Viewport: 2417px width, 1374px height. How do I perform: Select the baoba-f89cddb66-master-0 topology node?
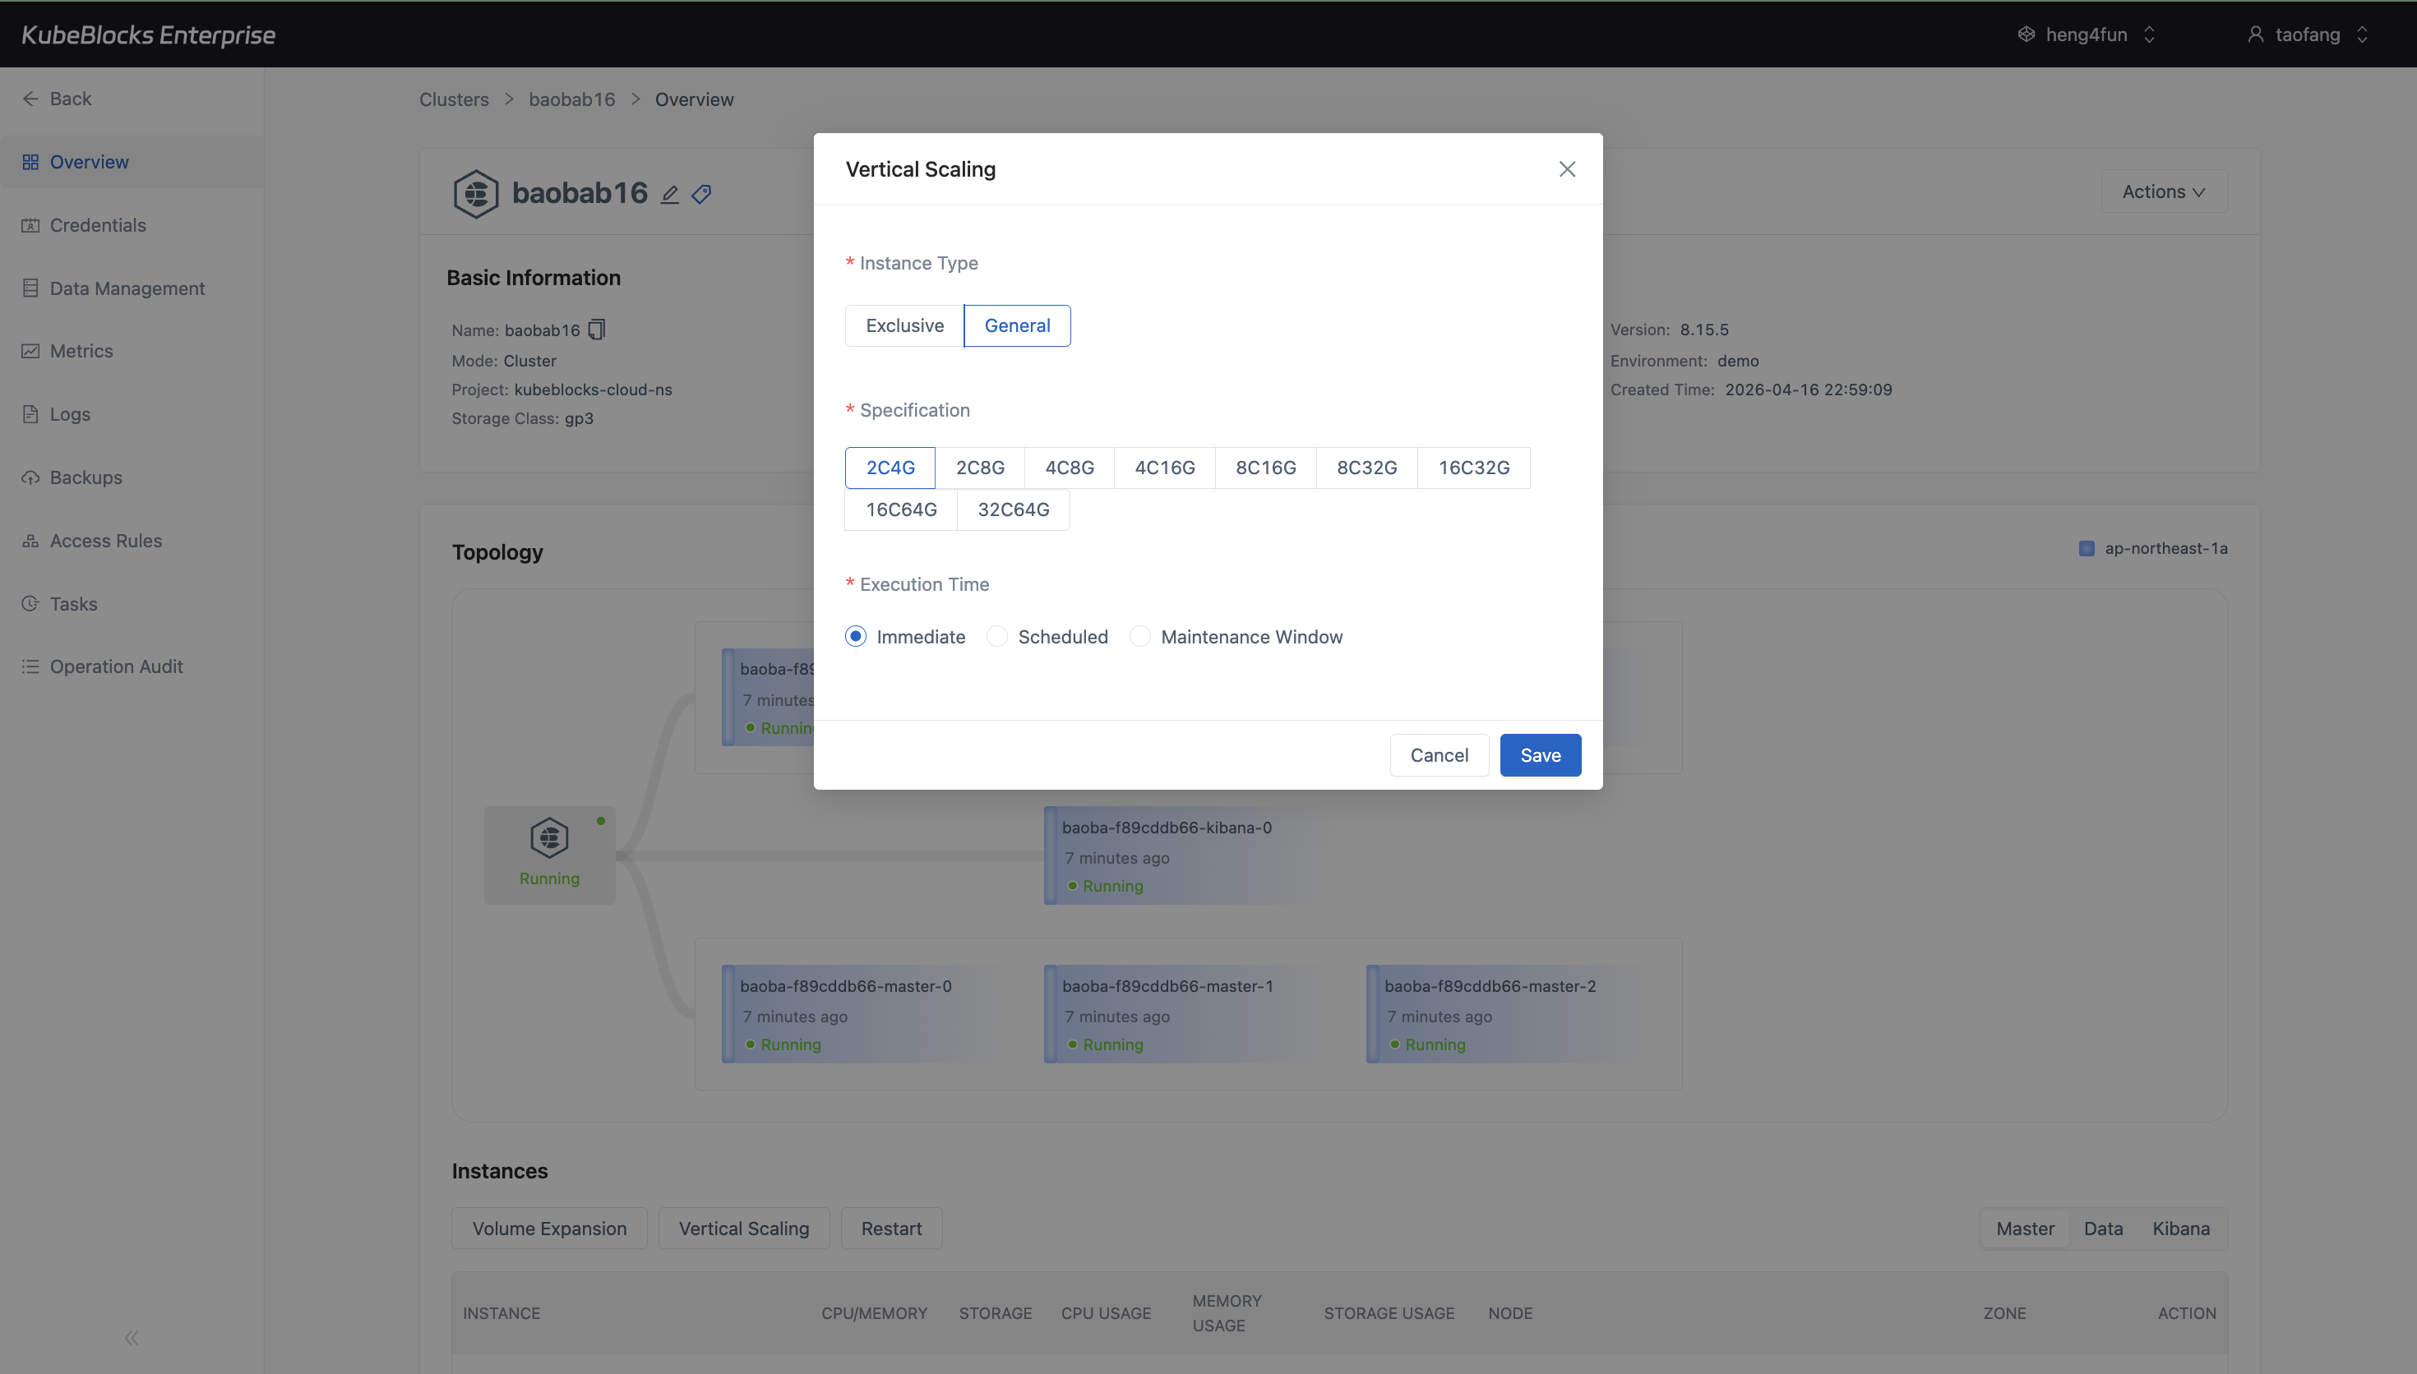858,1014
